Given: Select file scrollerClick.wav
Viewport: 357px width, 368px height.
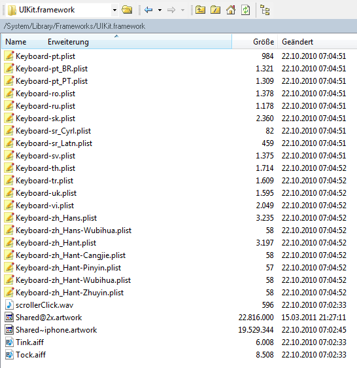Looking at the screenshot, I should 44,305.
